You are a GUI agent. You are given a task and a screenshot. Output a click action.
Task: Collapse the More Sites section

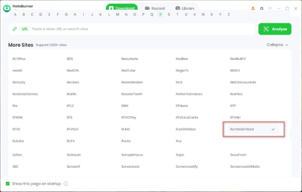[277, 45]
